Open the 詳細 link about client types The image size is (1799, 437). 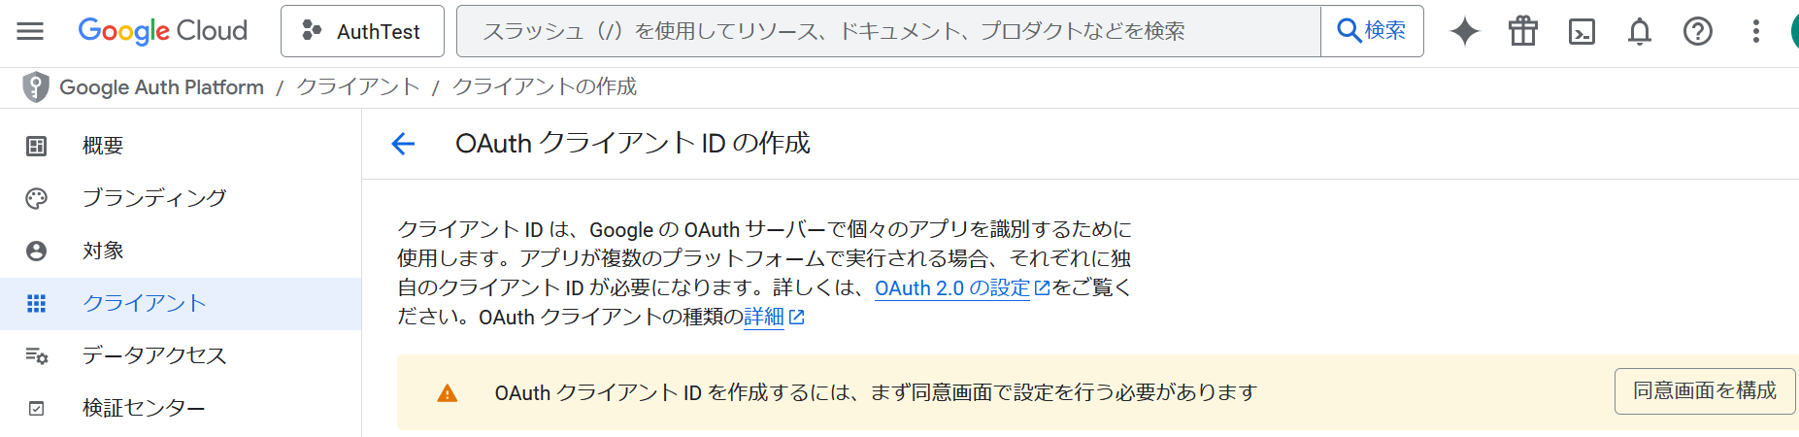click(x=764, y=318)
